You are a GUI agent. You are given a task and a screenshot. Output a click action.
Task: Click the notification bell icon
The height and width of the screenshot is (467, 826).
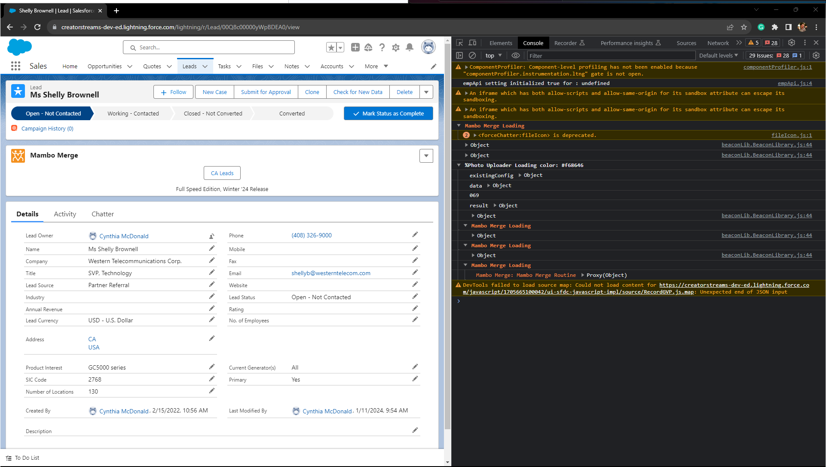click(410, 48)
